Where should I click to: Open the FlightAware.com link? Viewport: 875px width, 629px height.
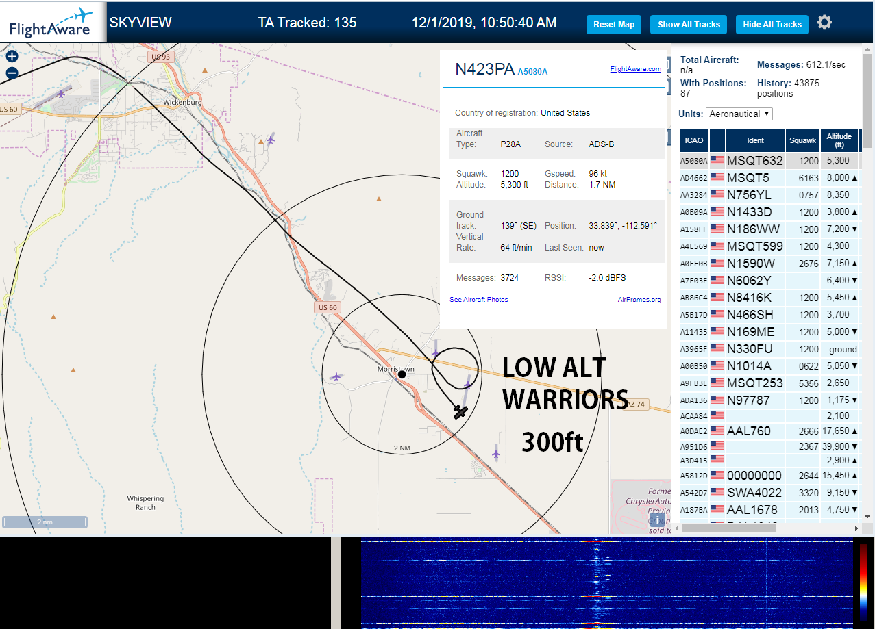(x=635, y=68)
